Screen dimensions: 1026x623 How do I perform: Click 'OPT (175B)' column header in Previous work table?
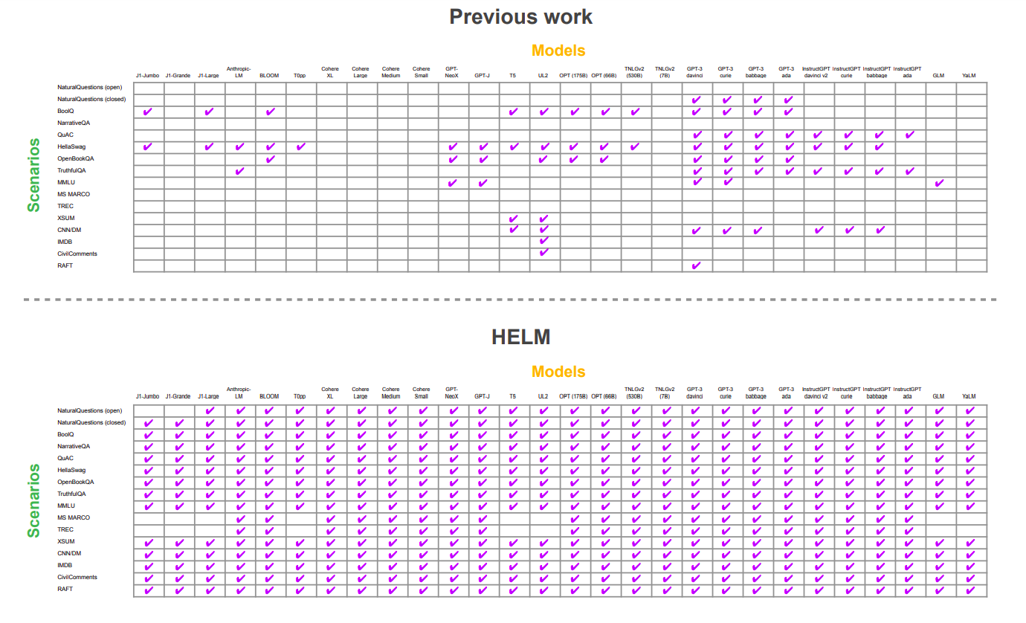pos(573,75)
